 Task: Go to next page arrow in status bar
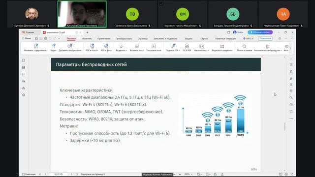pyautogui.click(x=71, y=174)
